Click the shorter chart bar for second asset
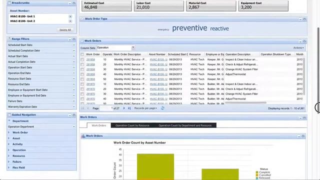 tap(220, 174)
